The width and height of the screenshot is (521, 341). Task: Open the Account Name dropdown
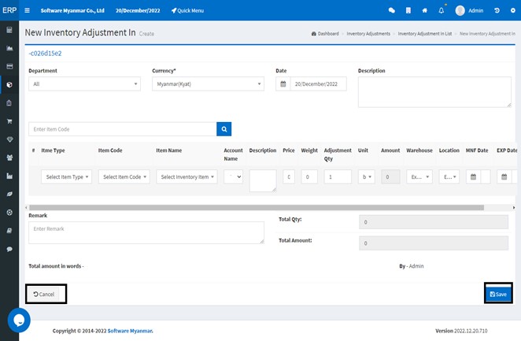(x=233, y=177)
